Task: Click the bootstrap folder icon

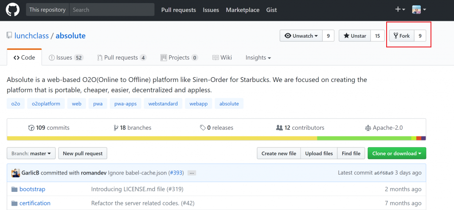Action: [15, 189]
